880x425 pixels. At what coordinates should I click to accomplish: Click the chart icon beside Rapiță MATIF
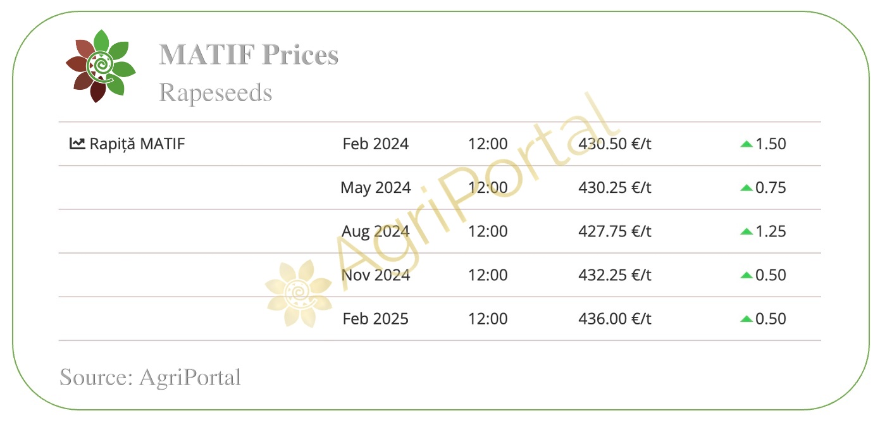tap(77, 144)
